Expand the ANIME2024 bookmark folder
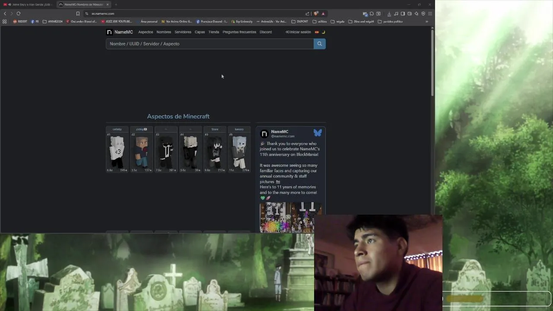The height and width of the screenshot is (311, 553). click(x=53, y=21)
